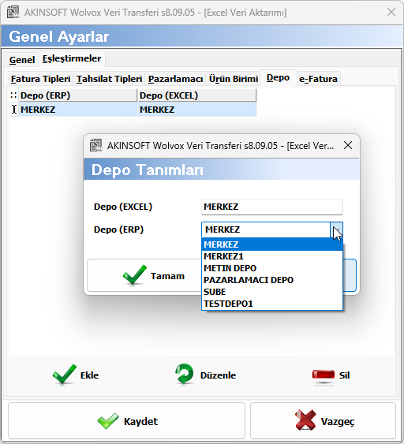This screenshot has height=444, width=404.
Task: Click the Depo Tanımları dialog app icon
Action: click(x=95, y=146)
